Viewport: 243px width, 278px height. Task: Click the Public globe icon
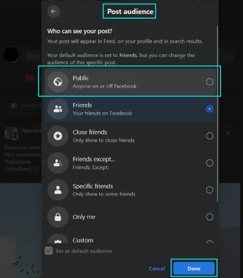pyautogui.click(x=58, y=82)
